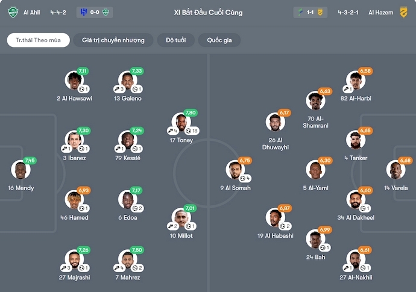Click the Al Ahli club crest icon
416x292 pixels.
click(x=13, y=12)
